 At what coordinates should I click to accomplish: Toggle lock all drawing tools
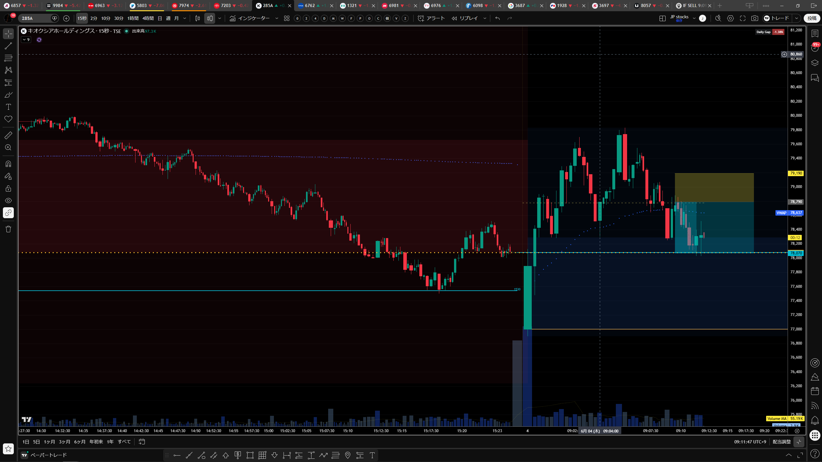tap(8, 188)
